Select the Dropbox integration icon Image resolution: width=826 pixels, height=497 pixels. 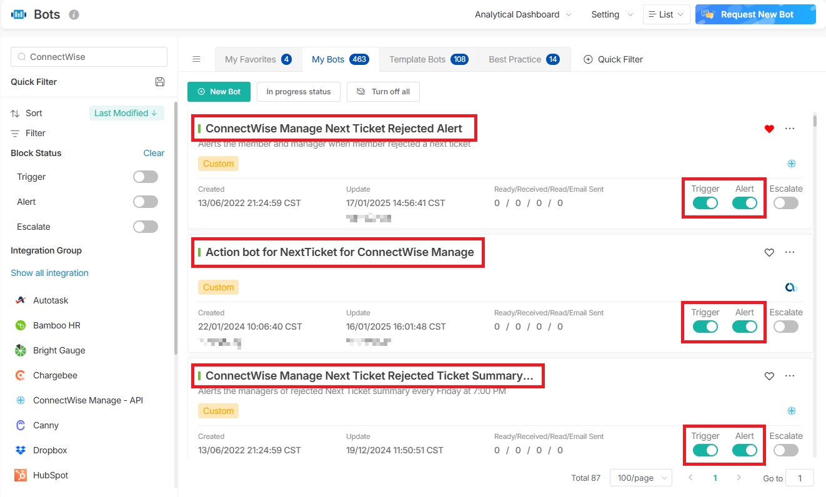click(x=21, y=450)
